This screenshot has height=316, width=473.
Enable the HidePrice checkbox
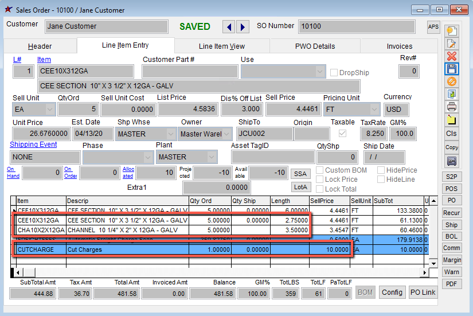(x=381, y=170)
